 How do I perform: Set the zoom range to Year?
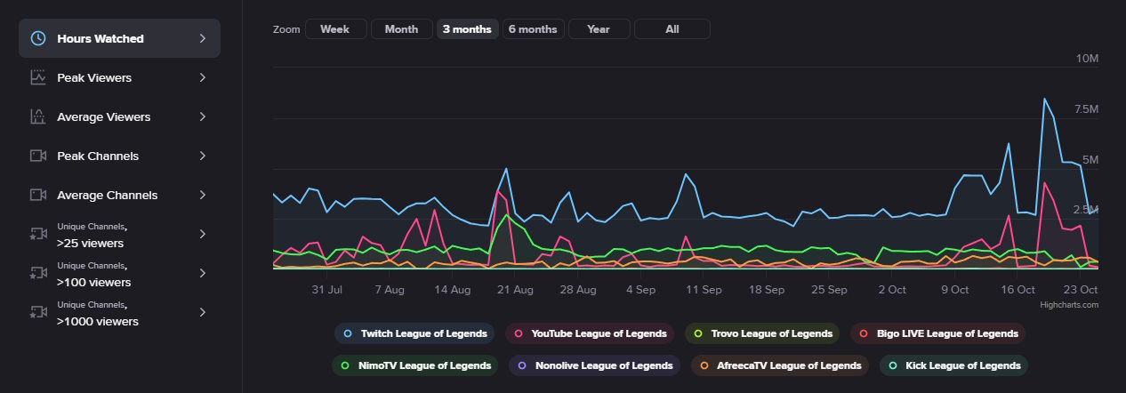click(599, 29)
